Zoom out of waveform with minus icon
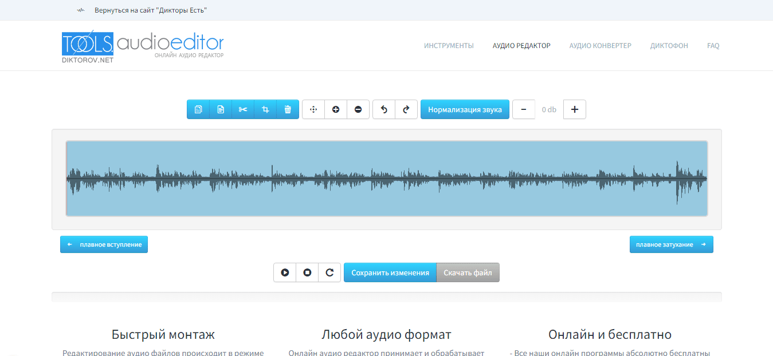The image size is (773, 356). [358, 109]
